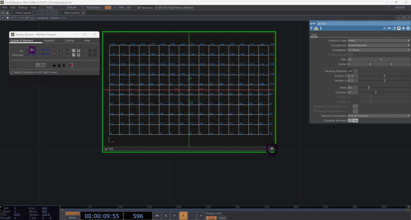Enable Apply Operation to All Split Views
Viewport: 411px width, 220px height.
[12, 72]
